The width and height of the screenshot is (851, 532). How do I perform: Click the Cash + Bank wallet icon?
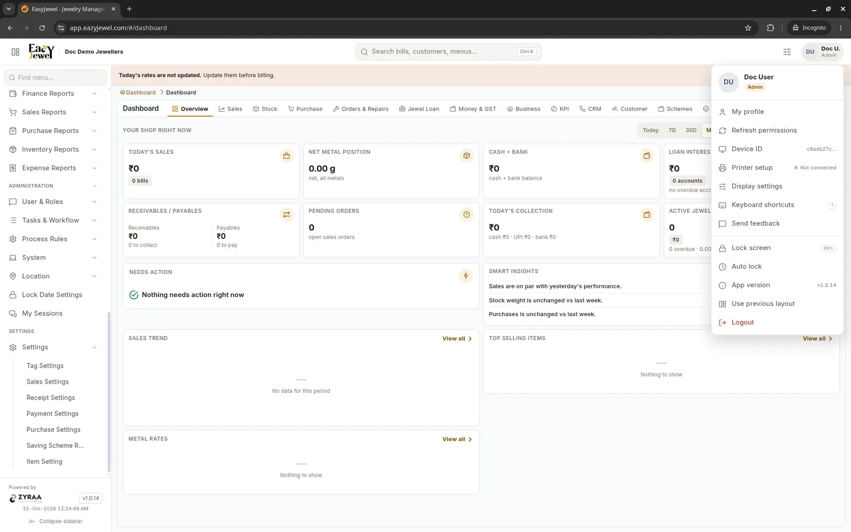647,156
